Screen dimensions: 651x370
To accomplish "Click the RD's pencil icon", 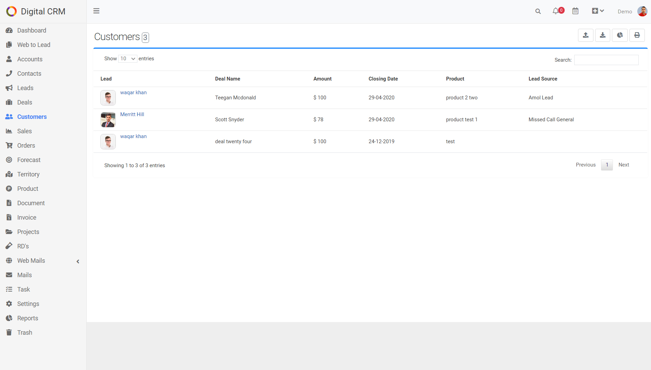I will tap(9, 246).
